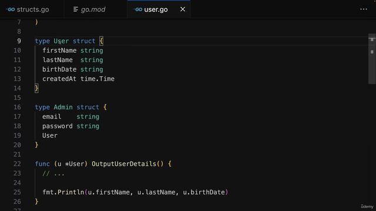Close the user.go tab
Viewport: 376px width, 211px height.
pyautogui.click(x=183, y=9)
